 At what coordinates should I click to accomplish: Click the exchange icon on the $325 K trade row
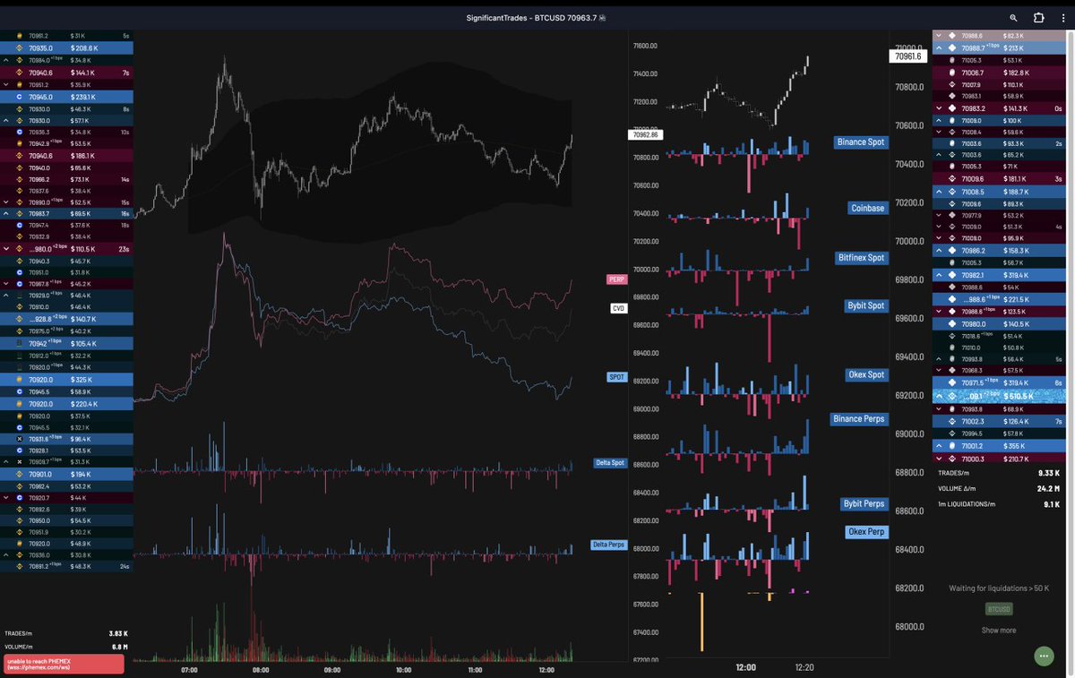click(x=20, y=379)
